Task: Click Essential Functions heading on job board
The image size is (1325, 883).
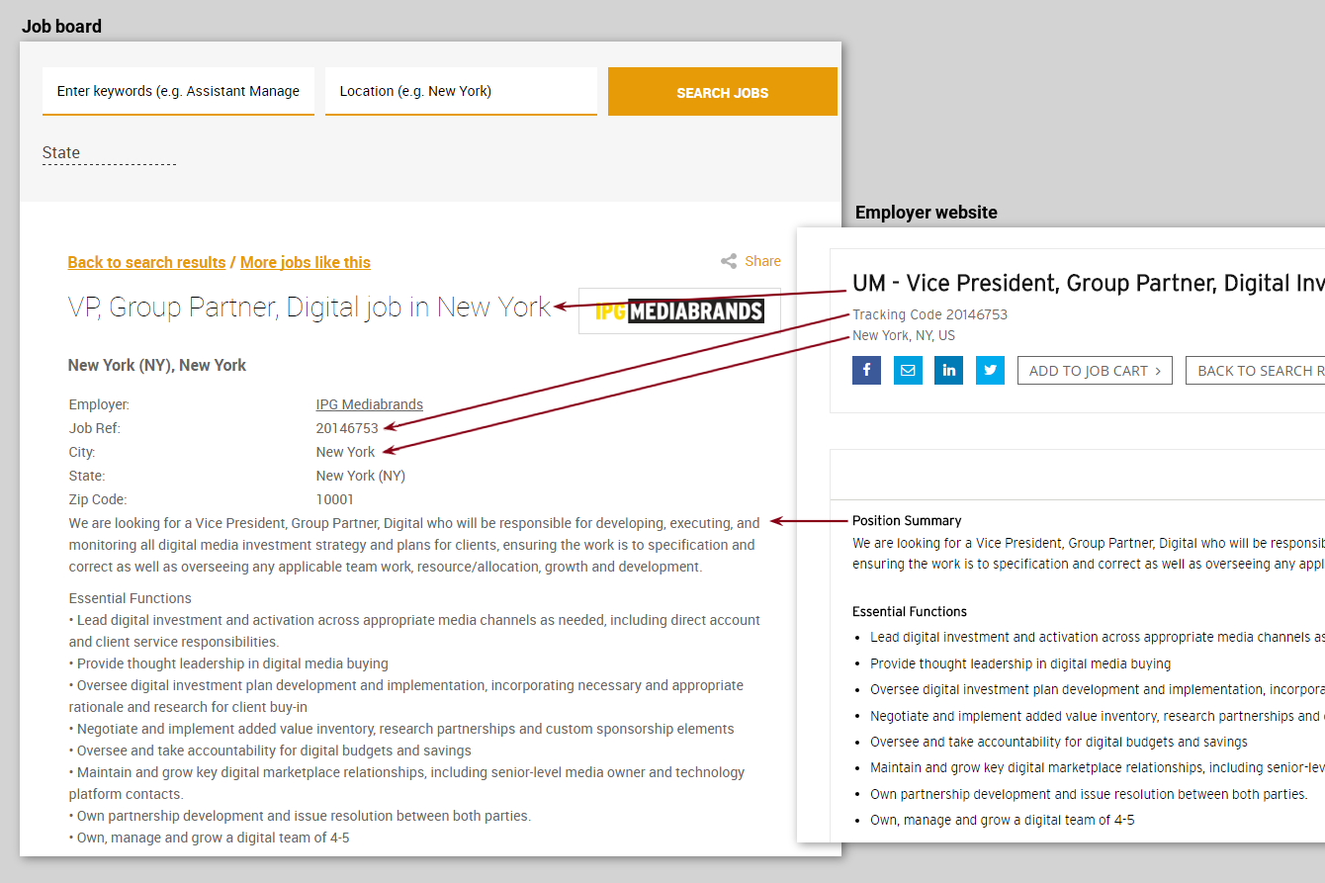Action: [x=131, y=598]
